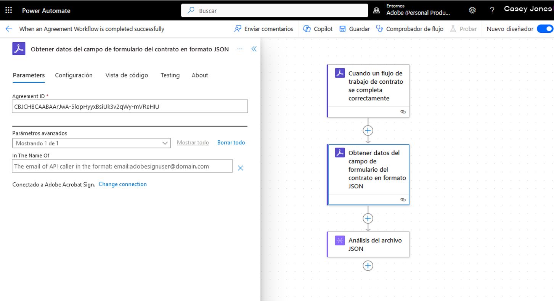Click the Entornos environment globe icon

(x=376, y=11)
